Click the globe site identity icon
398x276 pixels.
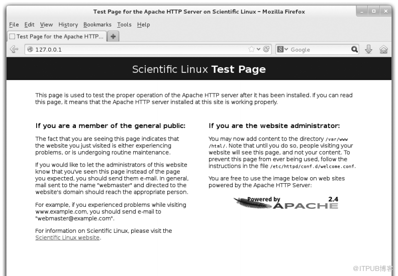[x=30, y=49]
